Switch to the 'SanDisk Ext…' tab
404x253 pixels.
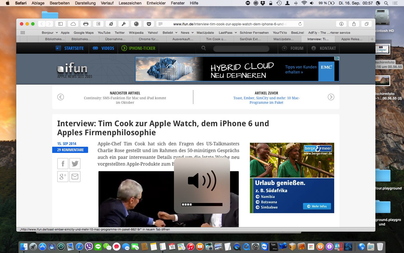coord(251,39)
